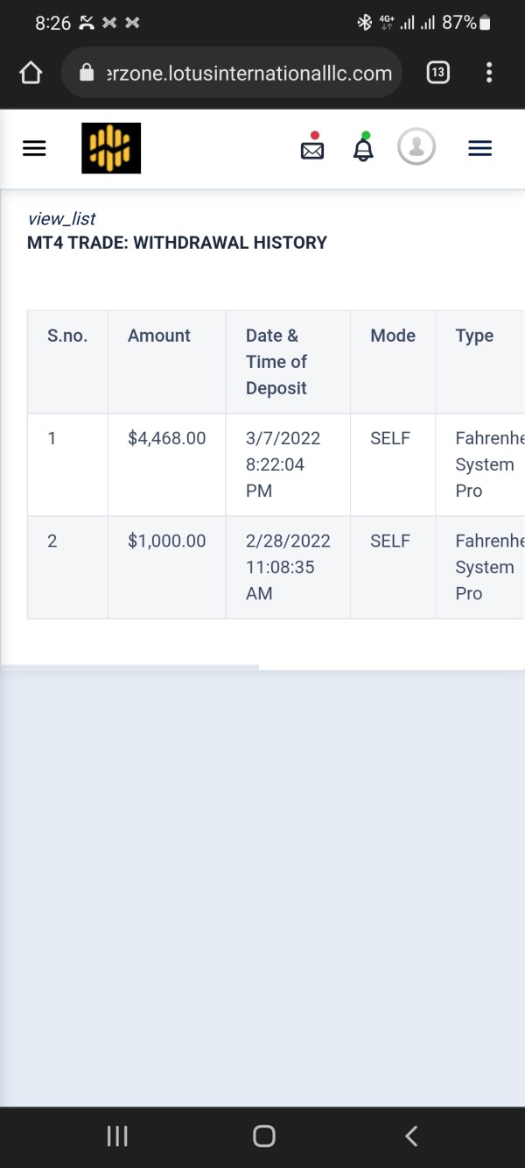Open the browser tabs counter showing 13

coord(438,73)
